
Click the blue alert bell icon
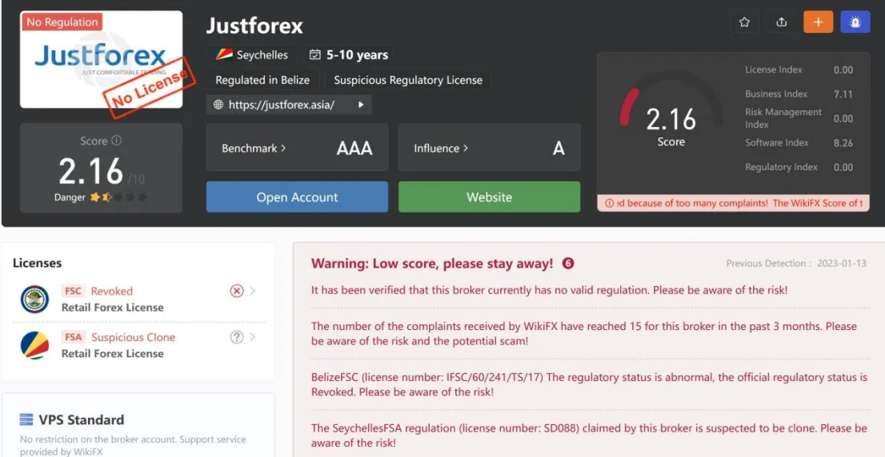pos(855,22)
